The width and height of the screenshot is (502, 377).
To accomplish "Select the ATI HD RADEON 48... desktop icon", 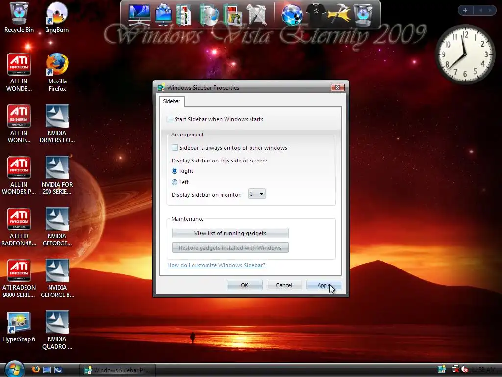I will (19, 227).
